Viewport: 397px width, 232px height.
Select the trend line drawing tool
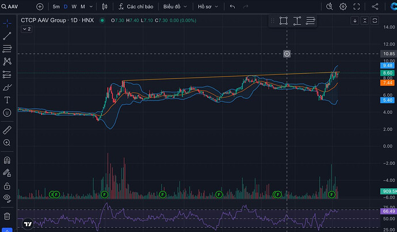click(7, 36)
